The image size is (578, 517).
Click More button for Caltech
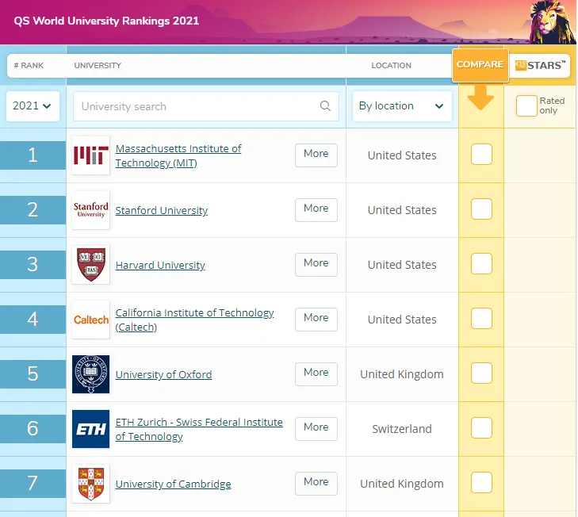point(316,319)
